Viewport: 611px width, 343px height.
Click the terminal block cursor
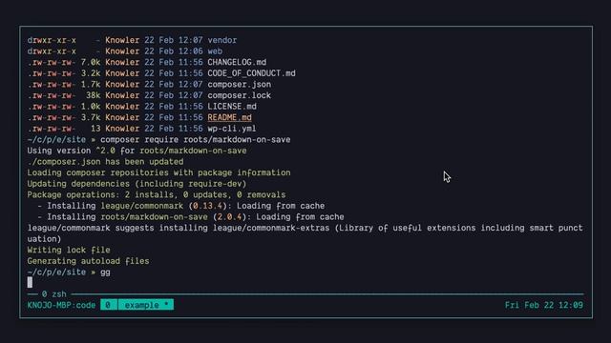click(30, 283)
